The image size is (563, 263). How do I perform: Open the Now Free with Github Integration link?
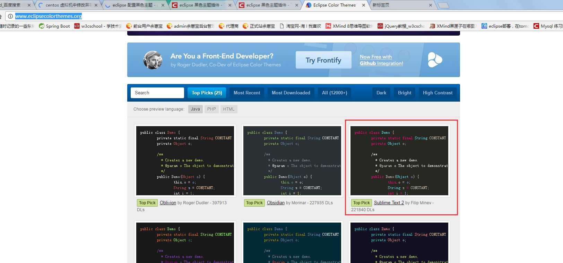[x=381, y=60]
